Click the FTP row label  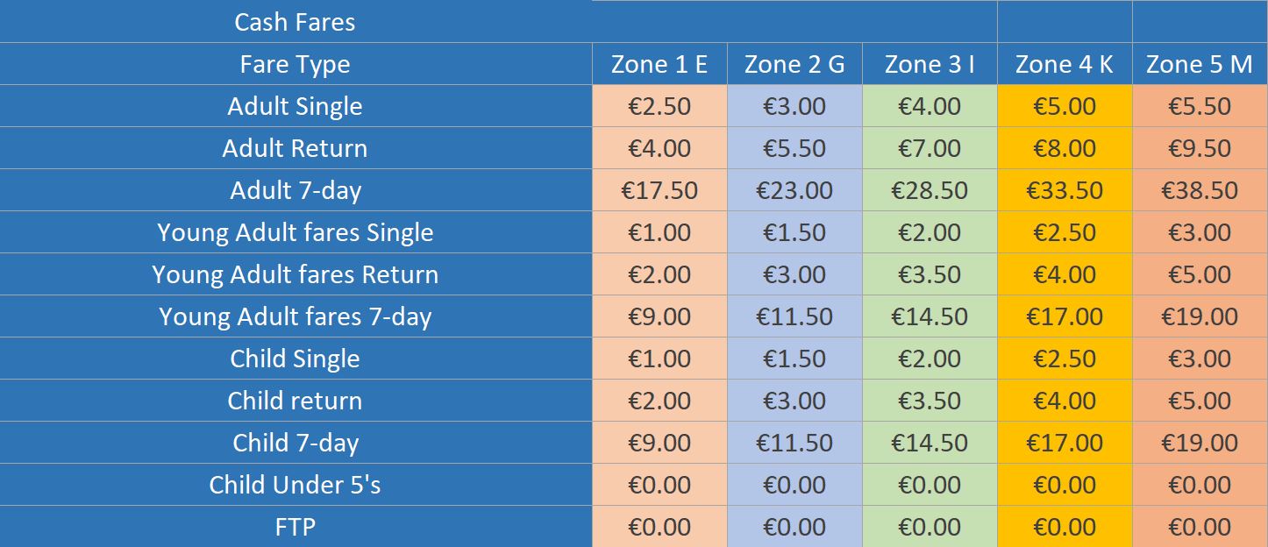click(x=296, y=527)
